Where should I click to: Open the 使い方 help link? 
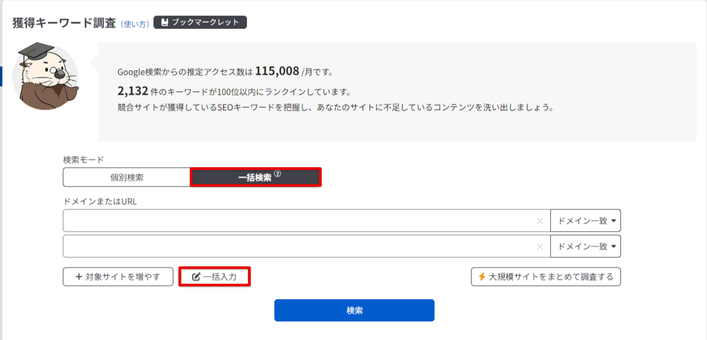135,24
